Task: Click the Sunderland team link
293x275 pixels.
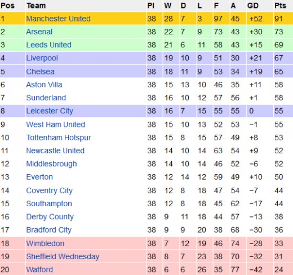Action: tap(46, 98)
